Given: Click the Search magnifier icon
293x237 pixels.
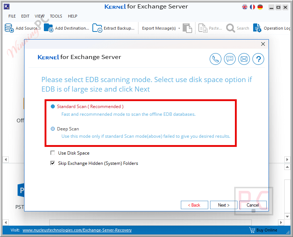Looking at the screenshot, I should pyautogui.click(x=231, y=28).
